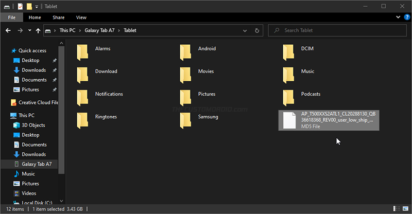Image resolution: width=412 pixels, height=214 pixels.
Task: Expand the ribbon chevron
Action: coord(398,17)
